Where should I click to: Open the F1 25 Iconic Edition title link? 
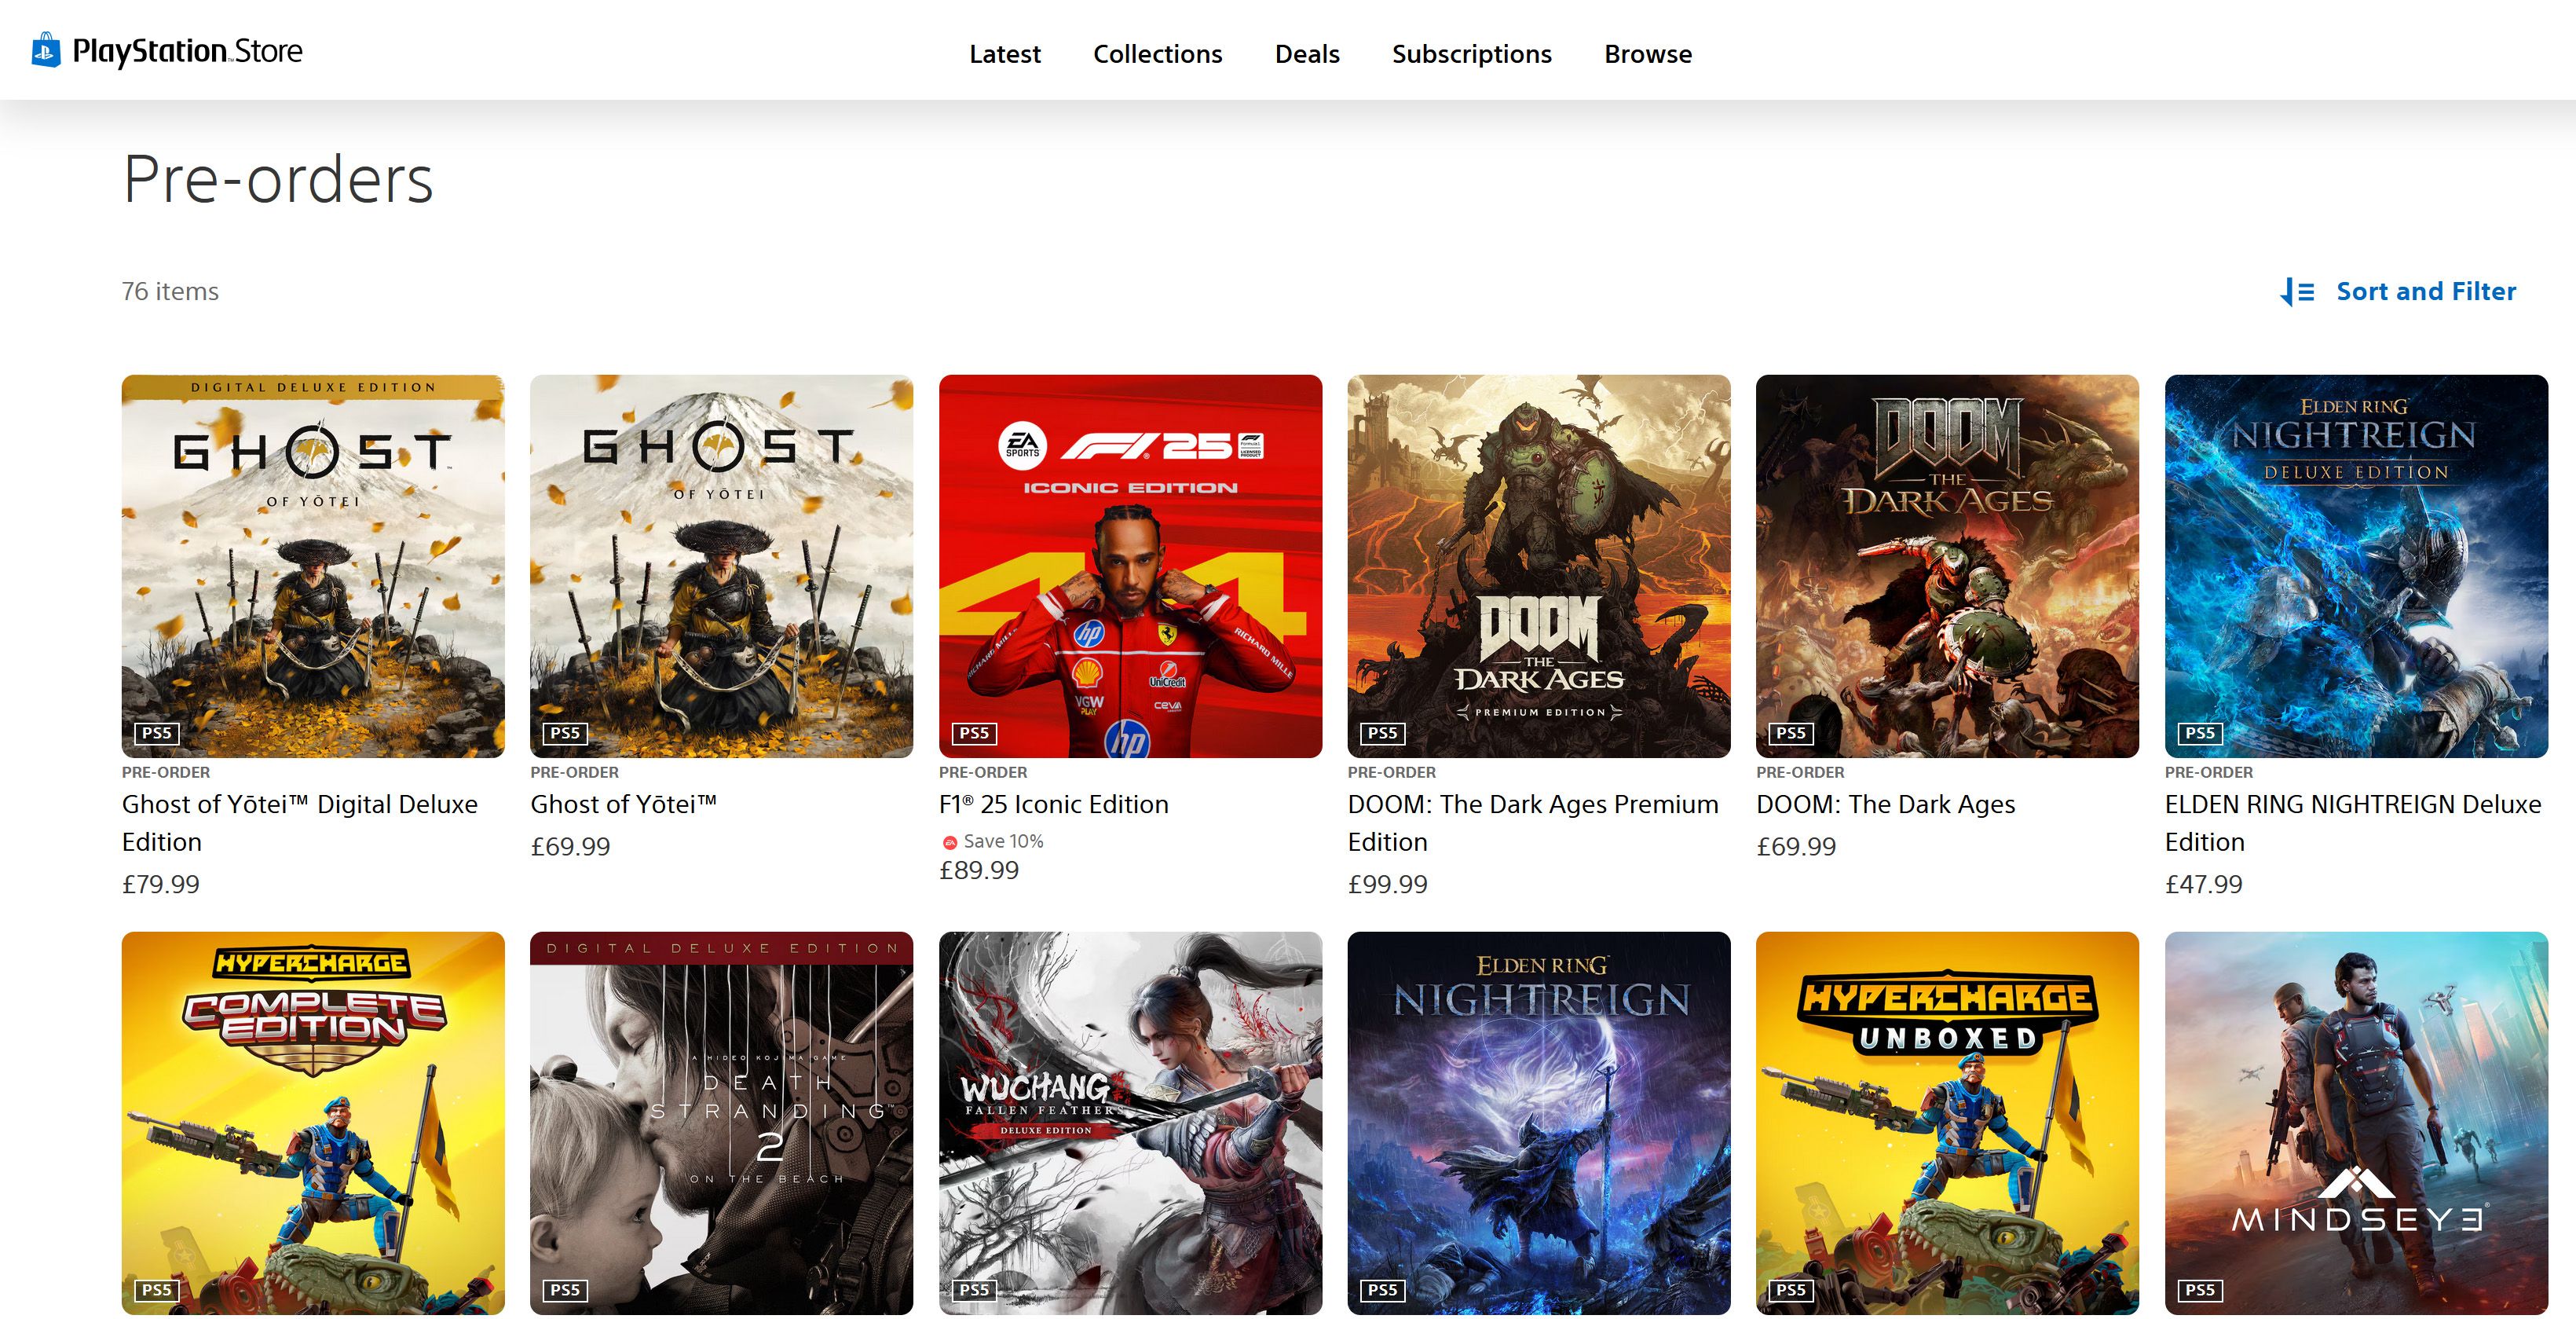(1053, 804)
